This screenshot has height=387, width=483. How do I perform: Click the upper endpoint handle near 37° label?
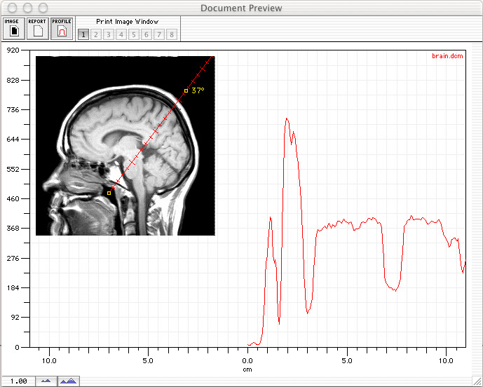(186, 90)
